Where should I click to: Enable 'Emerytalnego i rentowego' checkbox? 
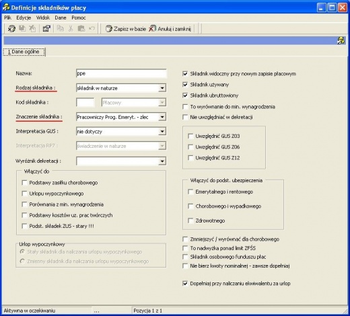click(x=190, y=192)
